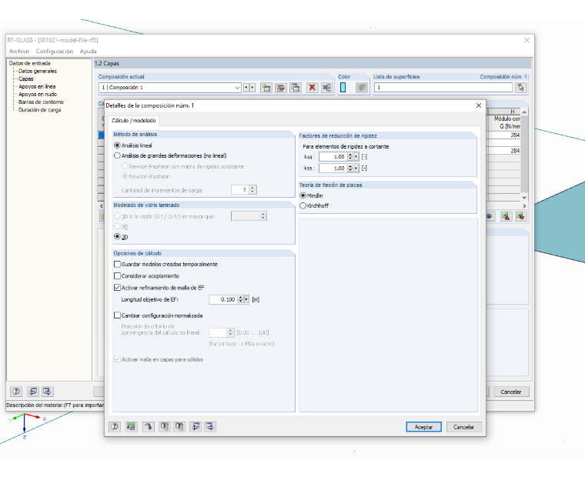585x477 pixels.
Task: Go to previous composition arrow
Action: click(x=246, y=88)
